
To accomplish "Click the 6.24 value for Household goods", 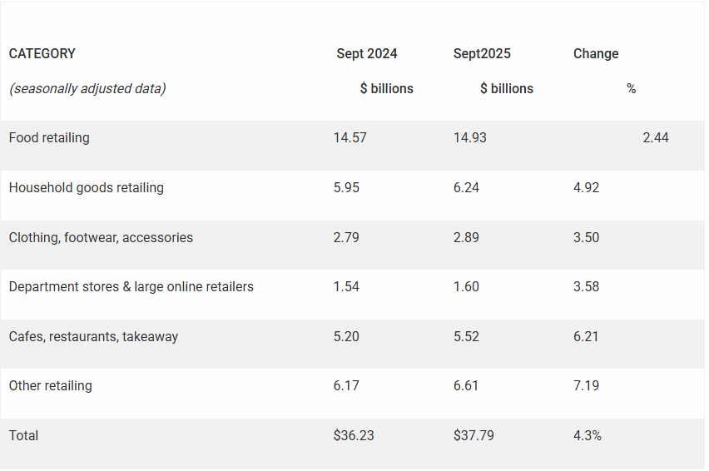I will click(x=467, y=188).
